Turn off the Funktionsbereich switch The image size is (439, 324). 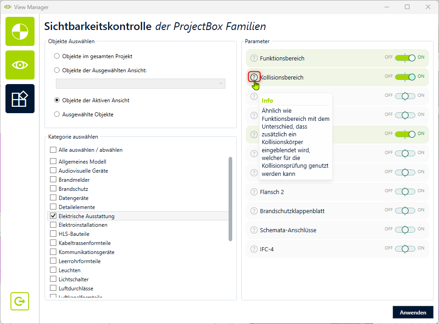tap(405, 58)
